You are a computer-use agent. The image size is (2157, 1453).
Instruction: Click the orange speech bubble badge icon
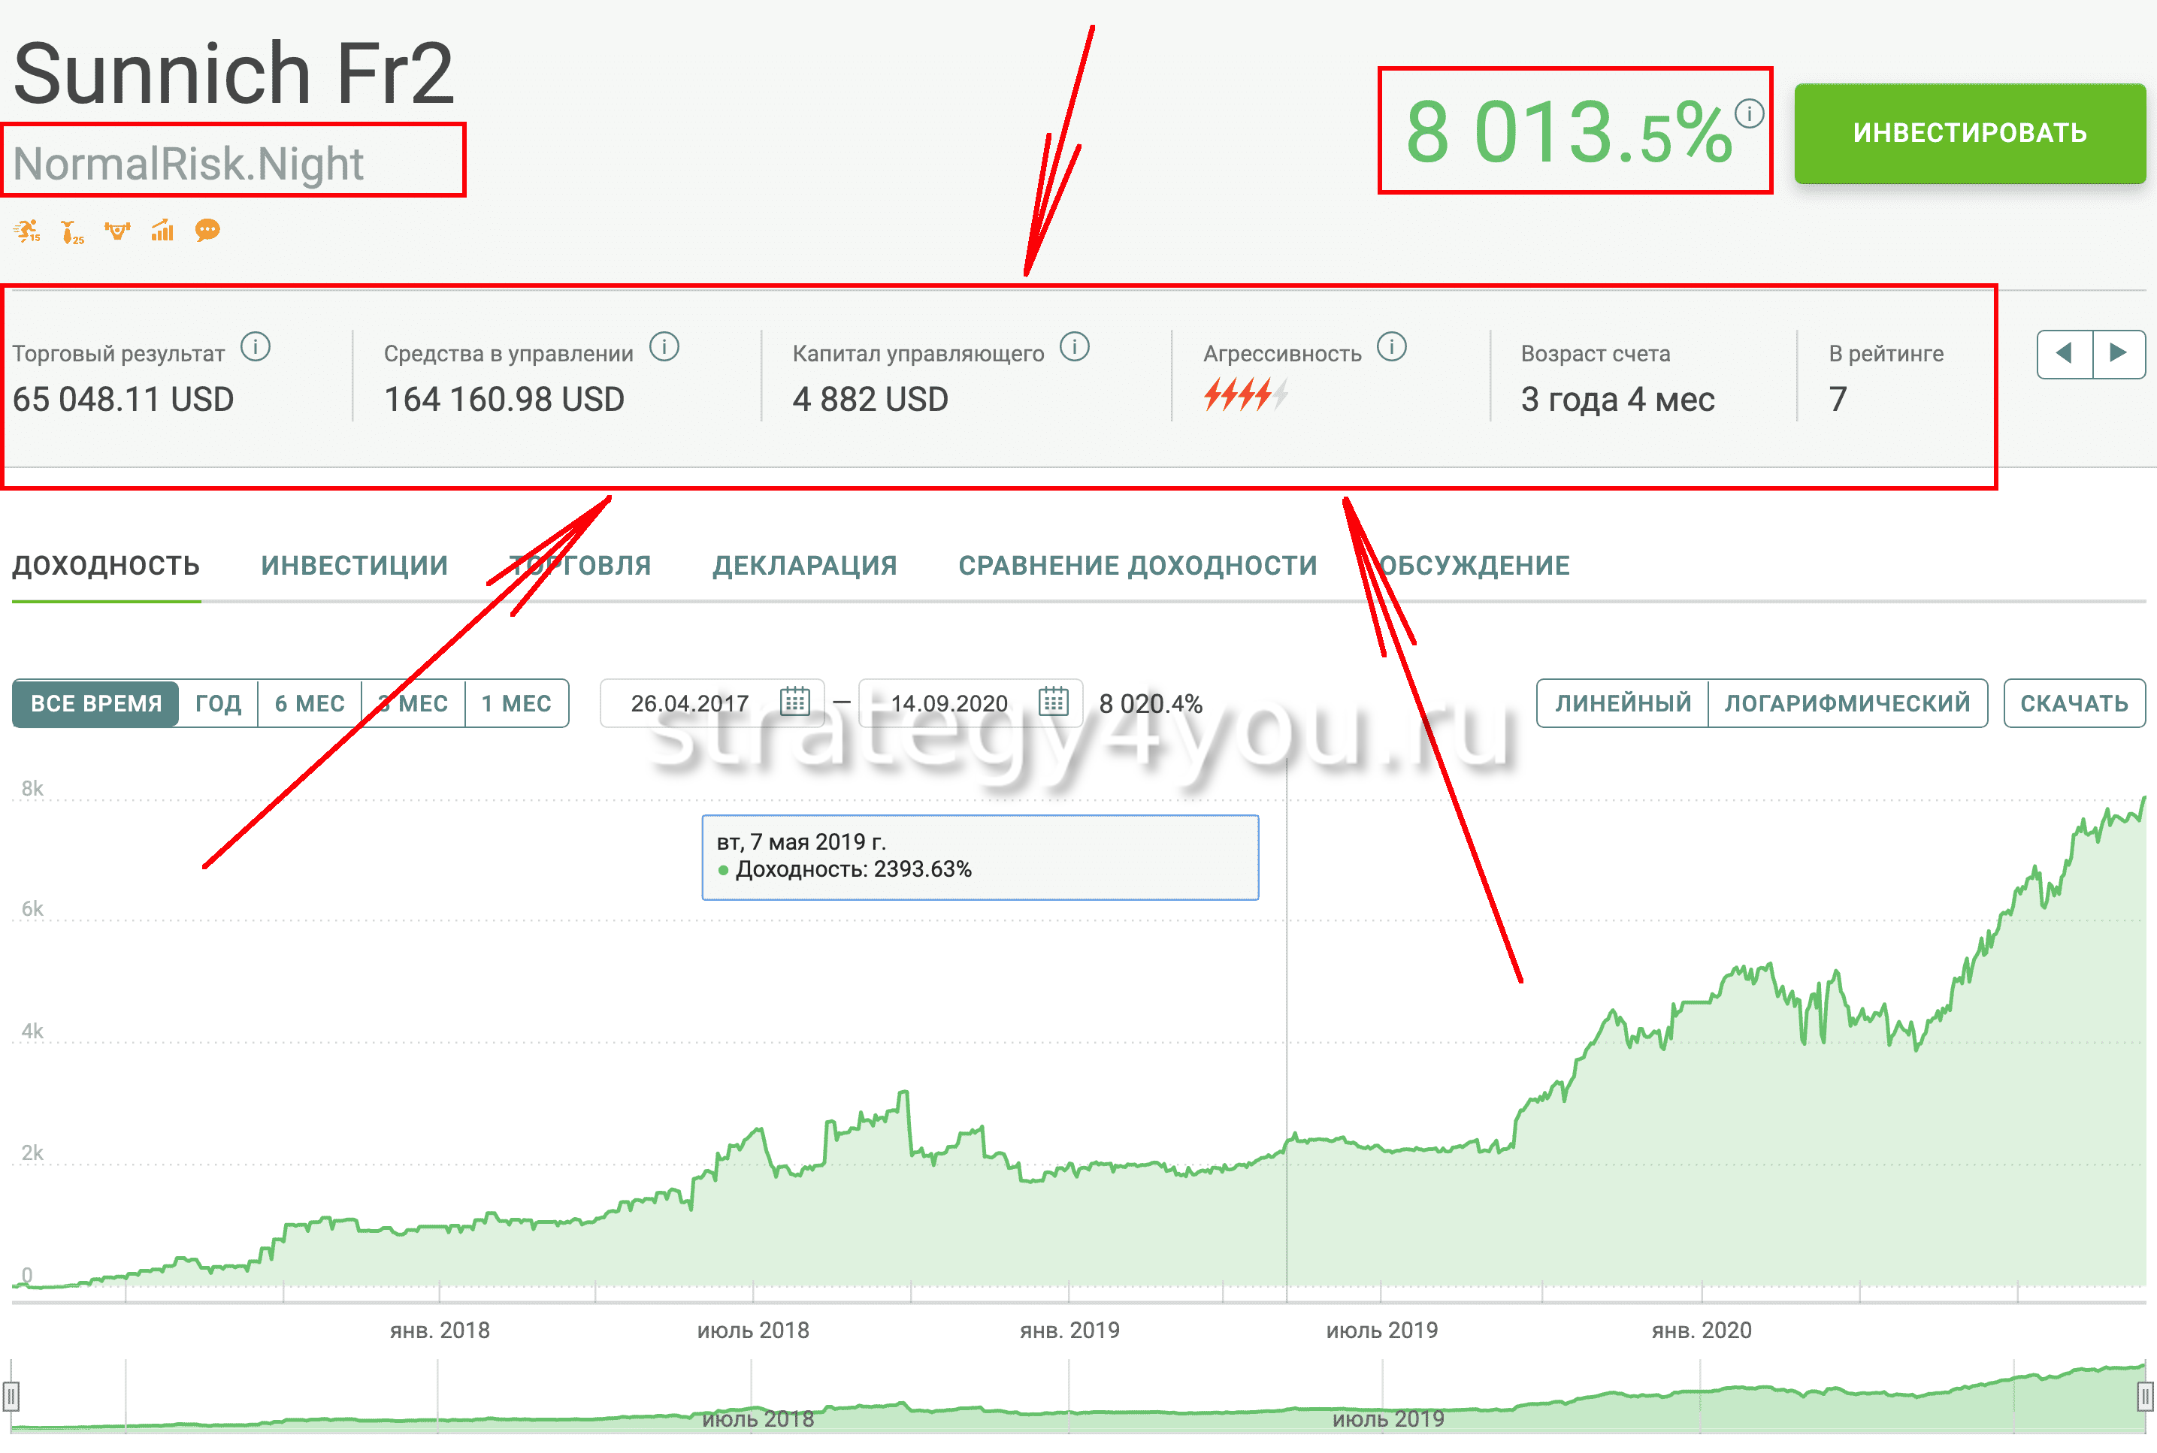(207, 231)
